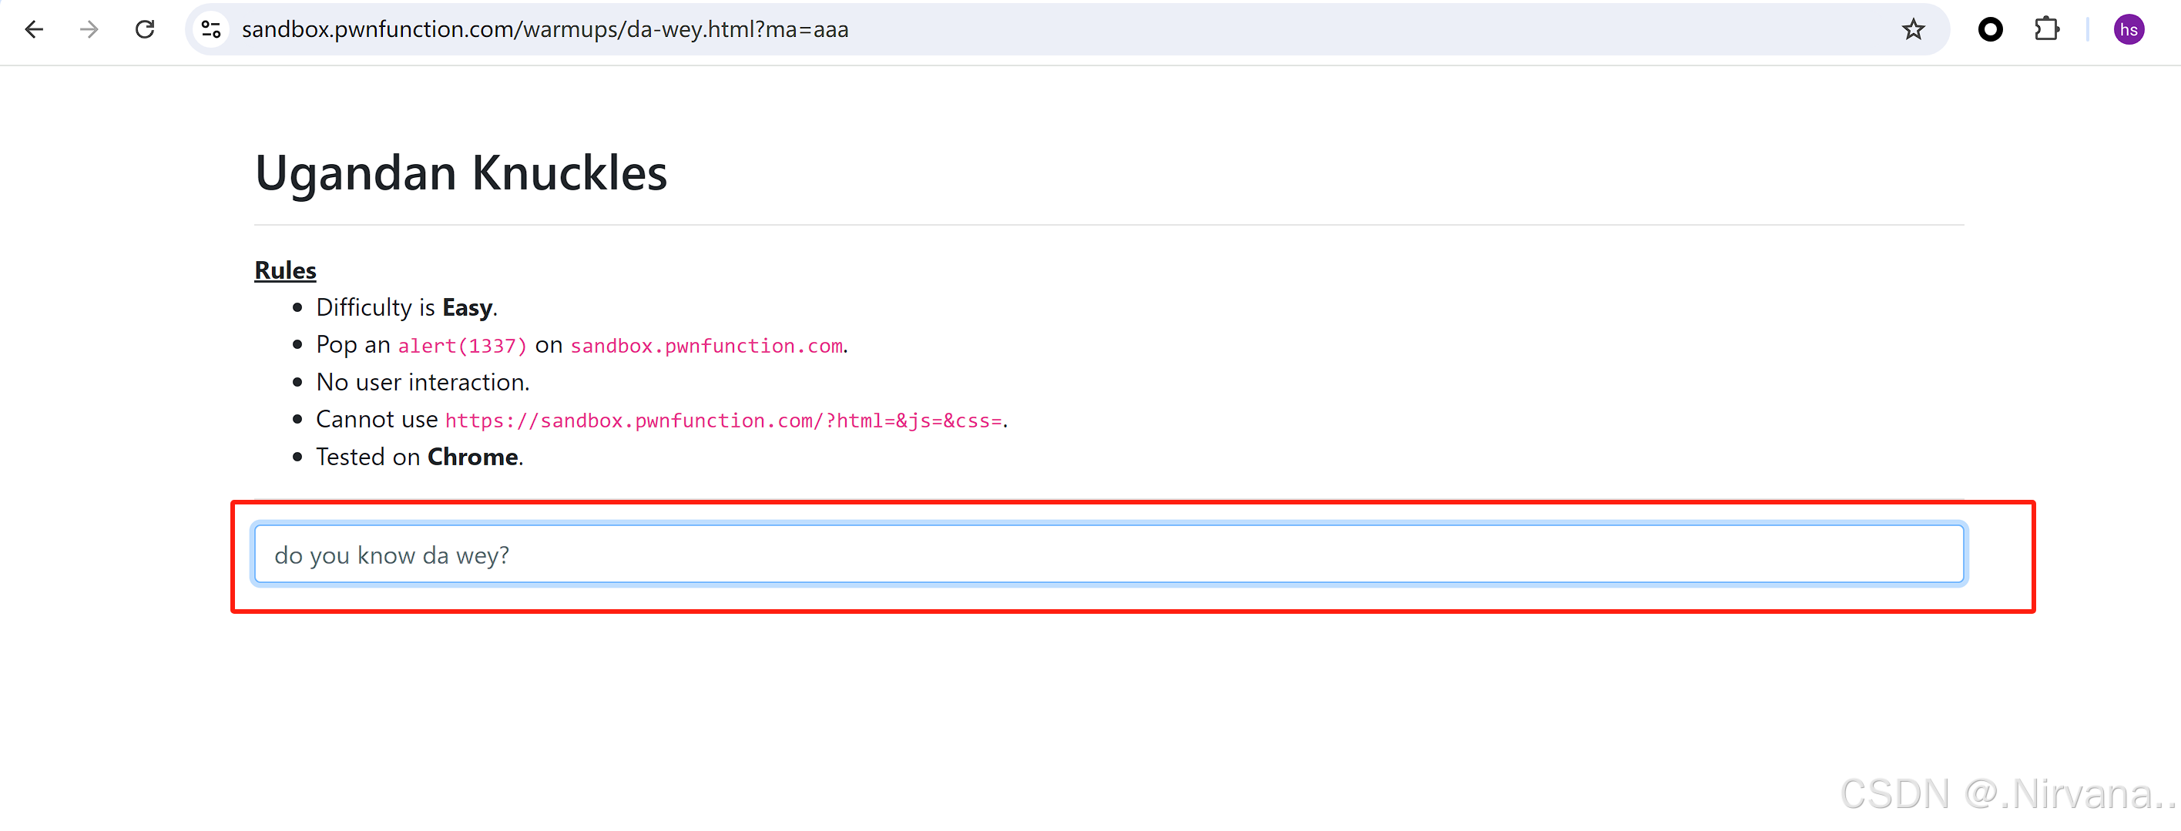The height and width of the screenshot is (831, 2181).
Task: Bookmark this page with the star icon
Action: coord(1913,29)
